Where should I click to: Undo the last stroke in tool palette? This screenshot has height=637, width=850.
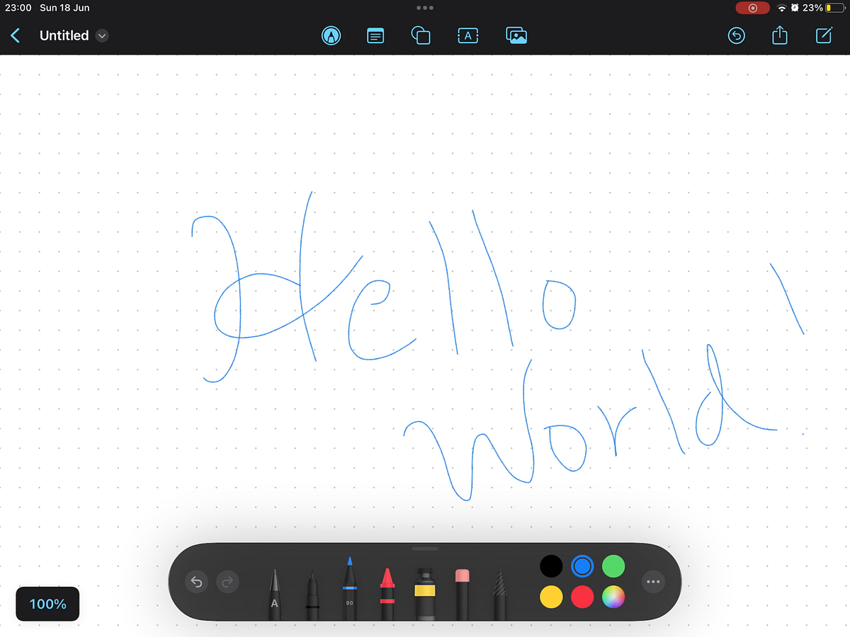point(196,583)
